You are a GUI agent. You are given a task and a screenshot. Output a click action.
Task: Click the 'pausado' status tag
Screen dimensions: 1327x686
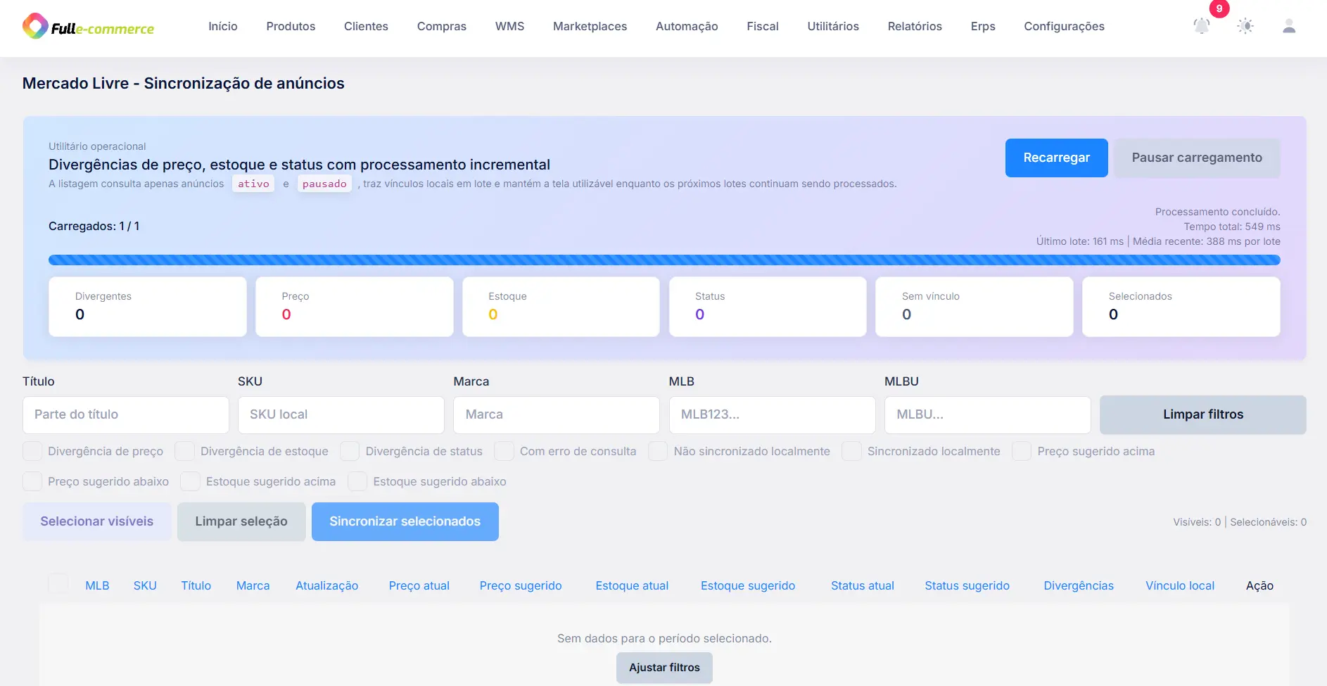324,184
